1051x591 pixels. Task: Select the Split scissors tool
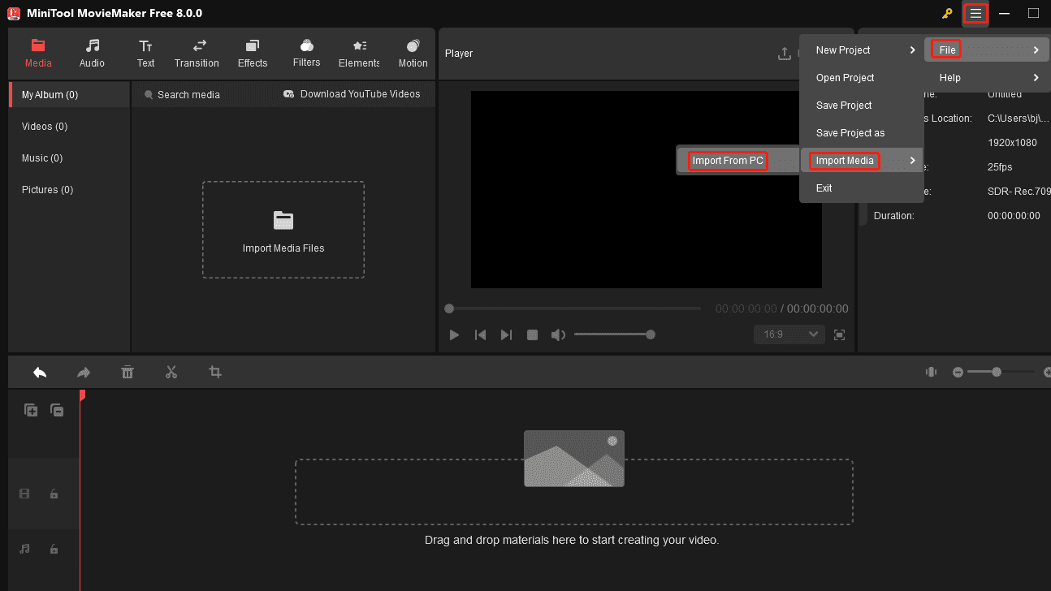[x=171, y=372]
